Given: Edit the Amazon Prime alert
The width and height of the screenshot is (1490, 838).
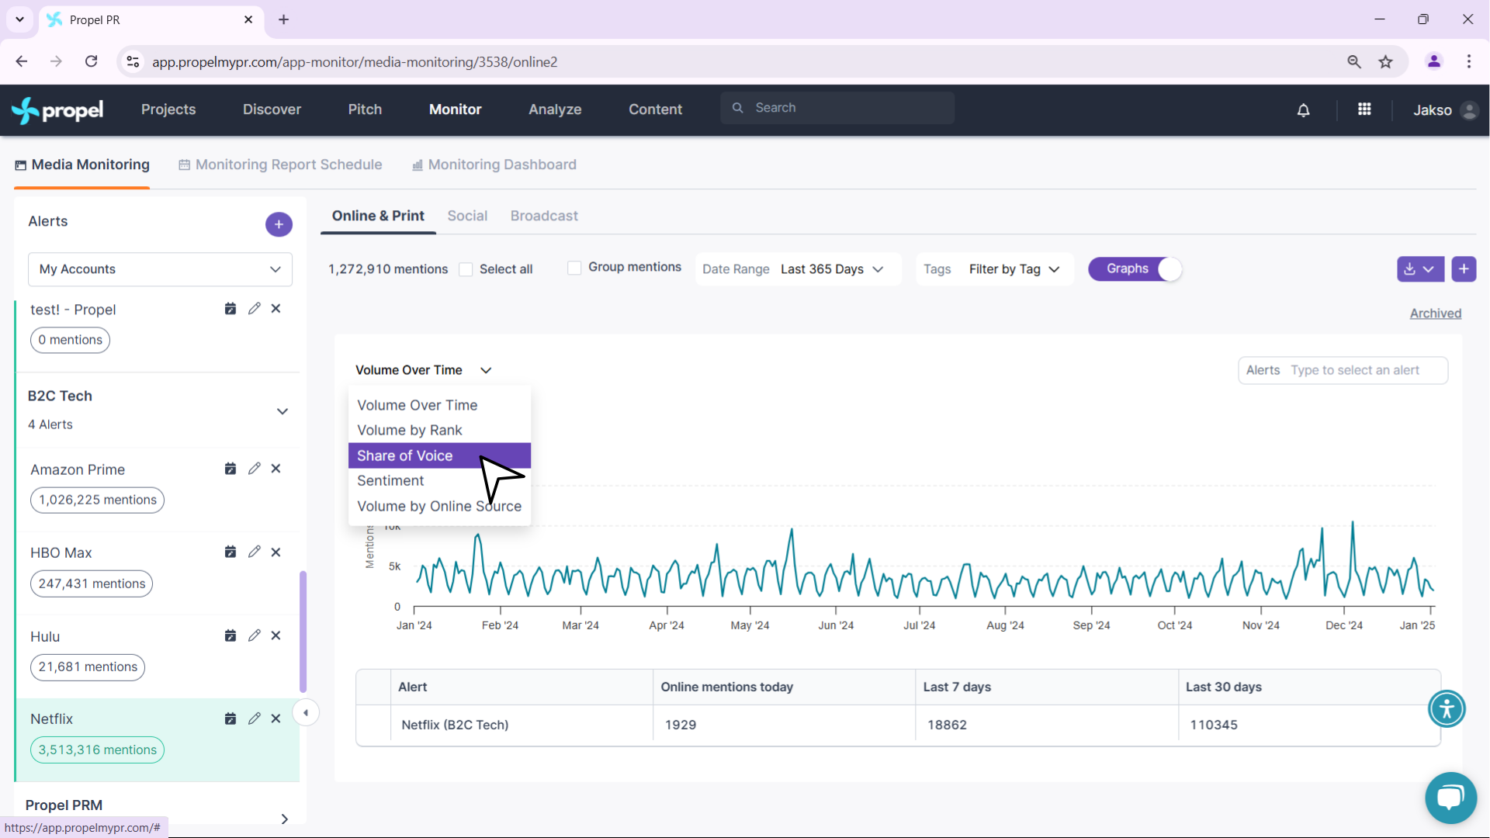Looking at the screenshot, I should click(x=254, y=469).
